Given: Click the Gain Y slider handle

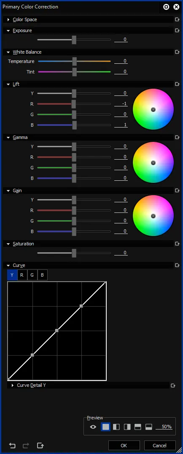Looking at the screenshot, I should tap(74, 200).
